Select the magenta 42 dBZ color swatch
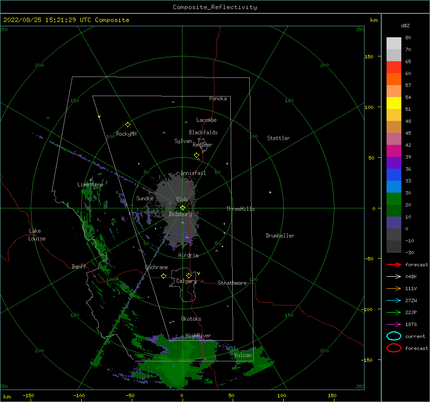The image size is (430, 402). pos(394,151)
